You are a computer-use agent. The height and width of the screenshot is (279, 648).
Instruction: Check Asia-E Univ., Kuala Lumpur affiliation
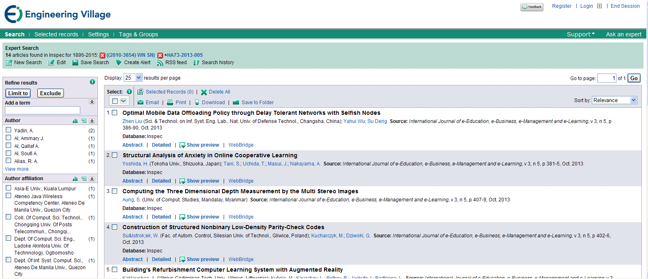coord(8,188)
